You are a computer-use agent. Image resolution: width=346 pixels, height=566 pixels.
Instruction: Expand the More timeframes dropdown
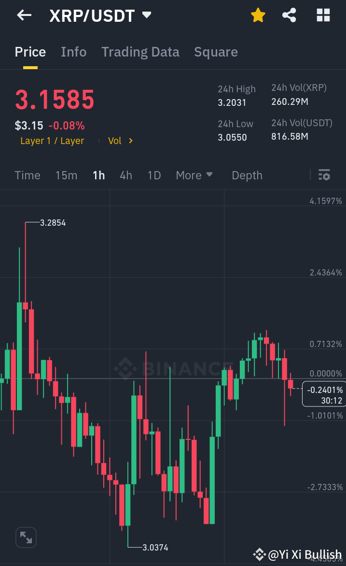(x=194, y=175)
